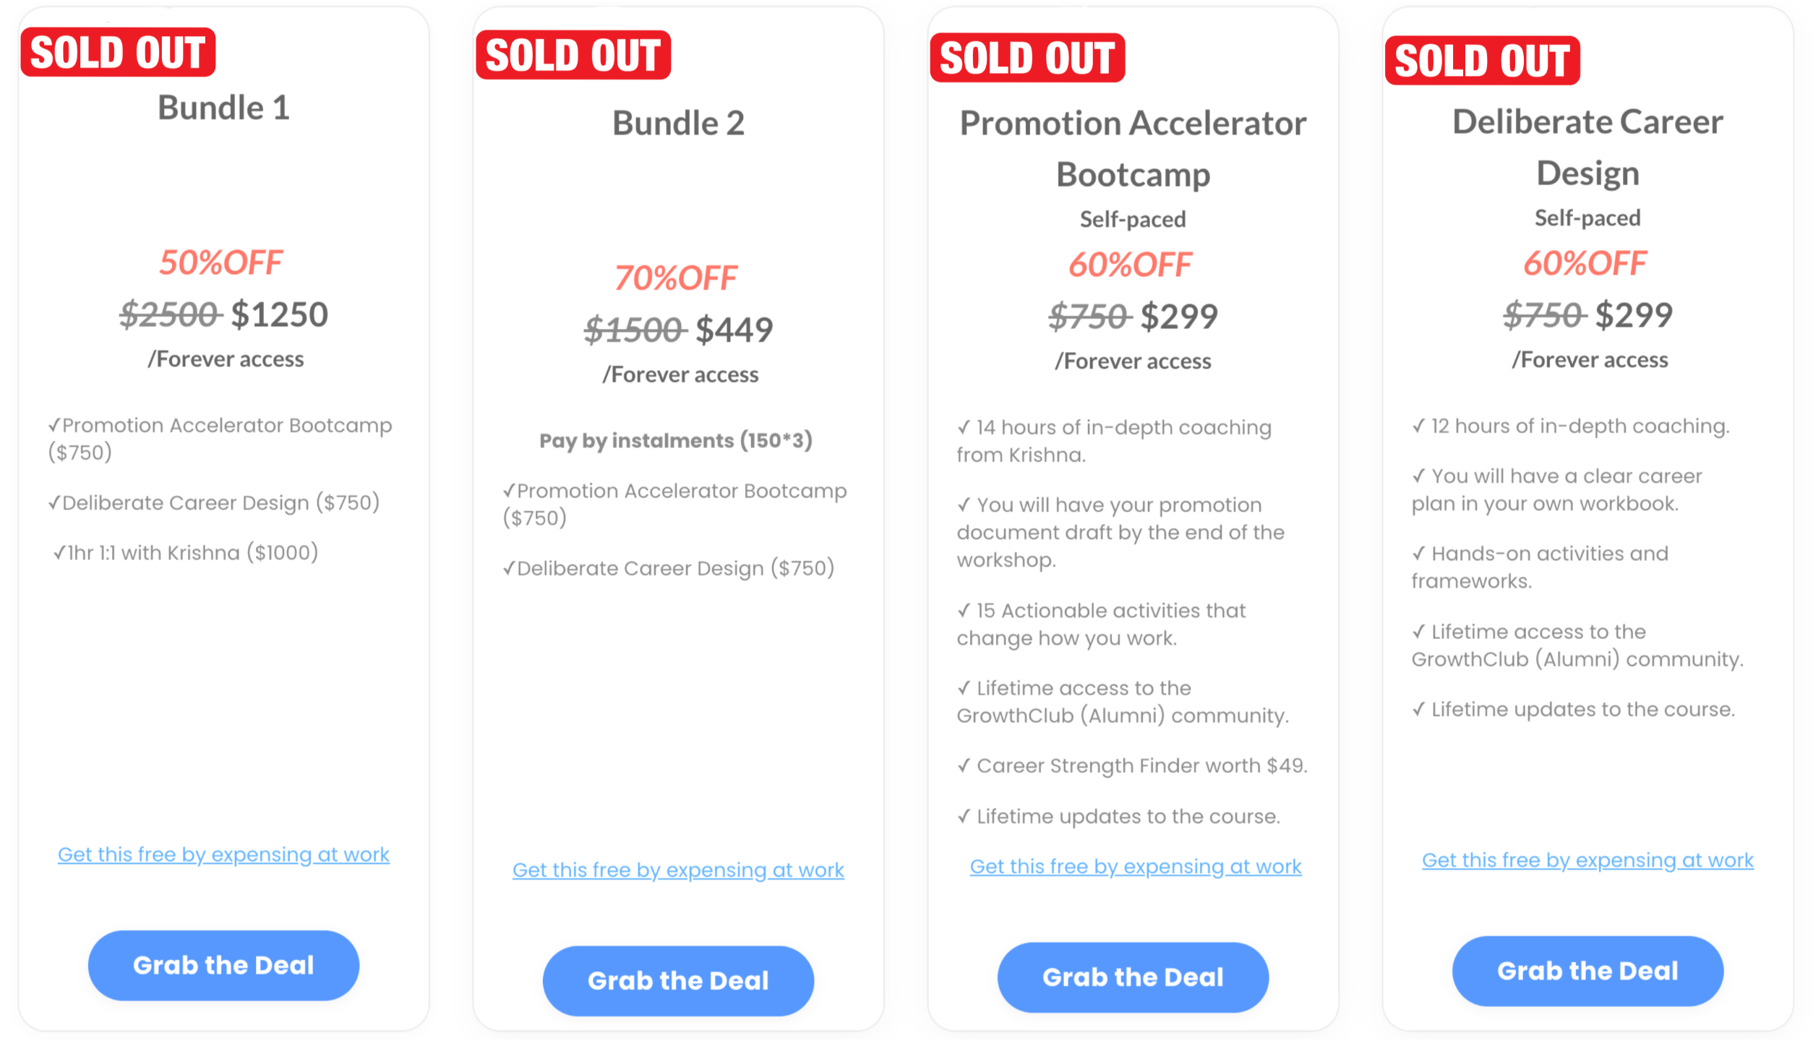Click the Bundle 2 heading

point(678,124)
